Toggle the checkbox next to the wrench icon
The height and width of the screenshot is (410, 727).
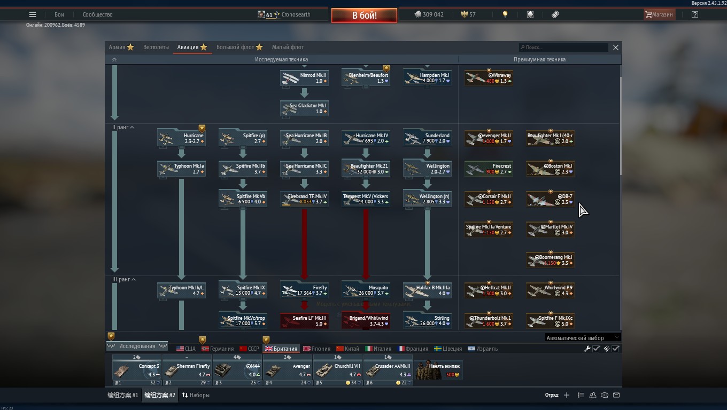(x=596, y=349)
